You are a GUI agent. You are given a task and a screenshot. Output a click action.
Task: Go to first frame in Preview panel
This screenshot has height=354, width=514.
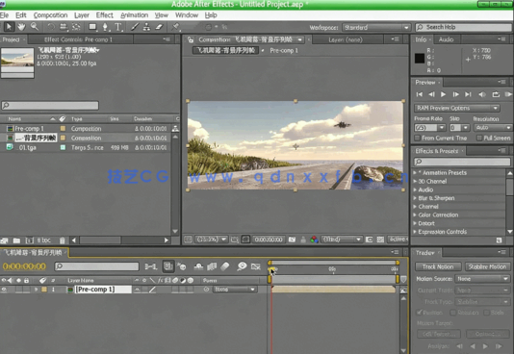click(x=420, y=94)
